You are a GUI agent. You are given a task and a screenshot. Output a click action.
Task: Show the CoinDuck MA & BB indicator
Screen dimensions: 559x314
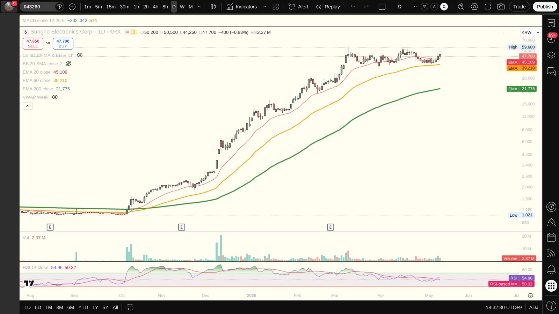pyautogui.click(x=80, y=55)
